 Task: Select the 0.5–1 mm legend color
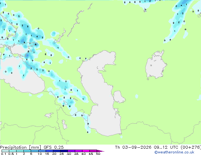coord(13,151)
